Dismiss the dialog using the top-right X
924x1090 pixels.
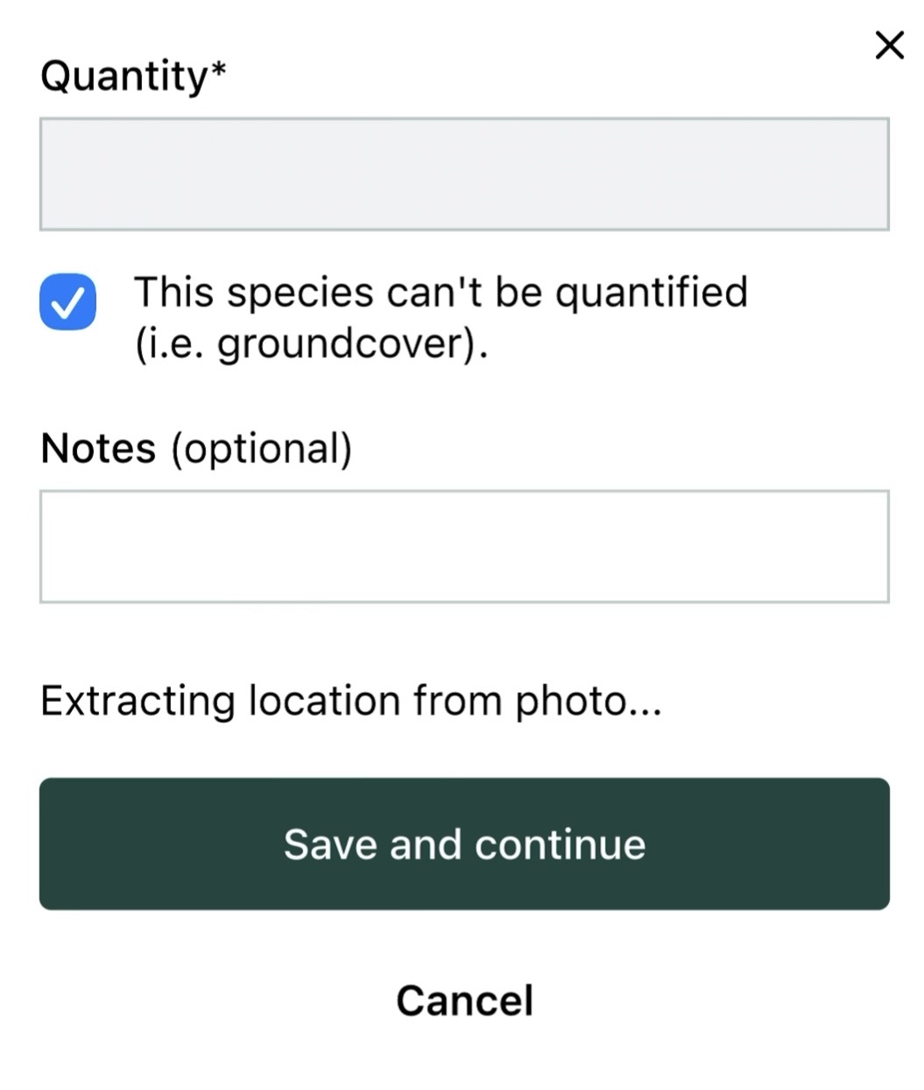(x=889, y=45)
